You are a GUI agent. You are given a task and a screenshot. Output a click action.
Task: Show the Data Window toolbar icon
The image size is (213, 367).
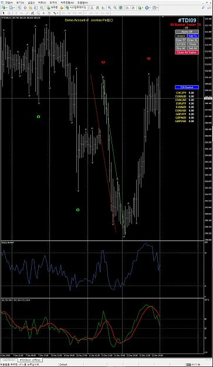[x=25, y=8]
